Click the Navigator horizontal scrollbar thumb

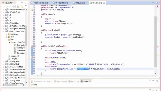(x=11, y=85)
